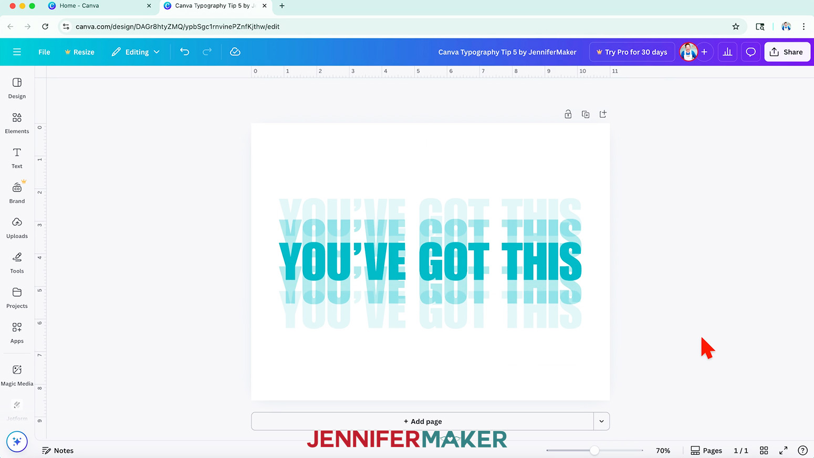Lock the page with padlock icon
The width and height of the screenshot is (814, 458).
pos(568,114)
